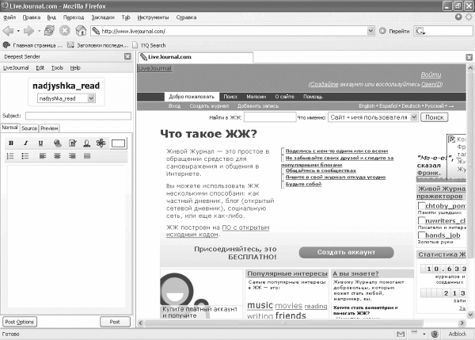Toggle bold formatting in Deepest Sender editor

click(x=11, y=143)
